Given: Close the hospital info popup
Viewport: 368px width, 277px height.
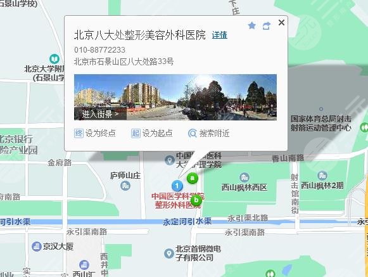Looking at the screenshot, I should point(281,23).
